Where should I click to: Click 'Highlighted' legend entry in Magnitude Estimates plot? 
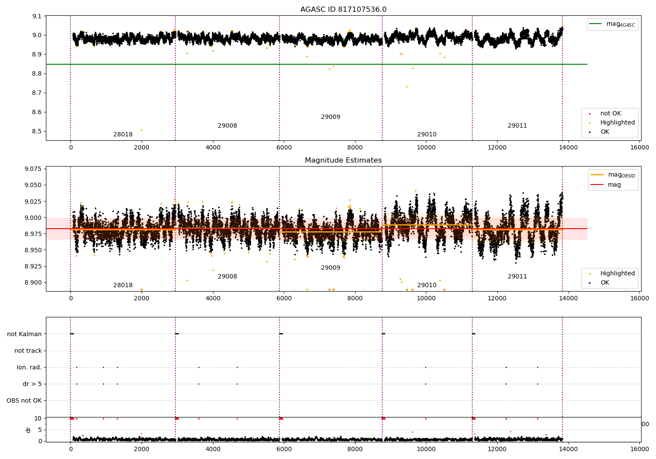point(618,274)
